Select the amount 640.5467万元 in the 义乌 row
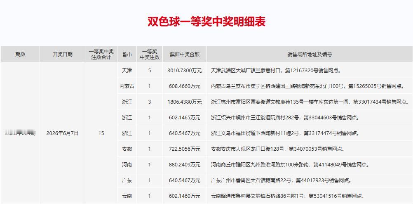Viewport: 413px width, 204px height. pos(185,133)
